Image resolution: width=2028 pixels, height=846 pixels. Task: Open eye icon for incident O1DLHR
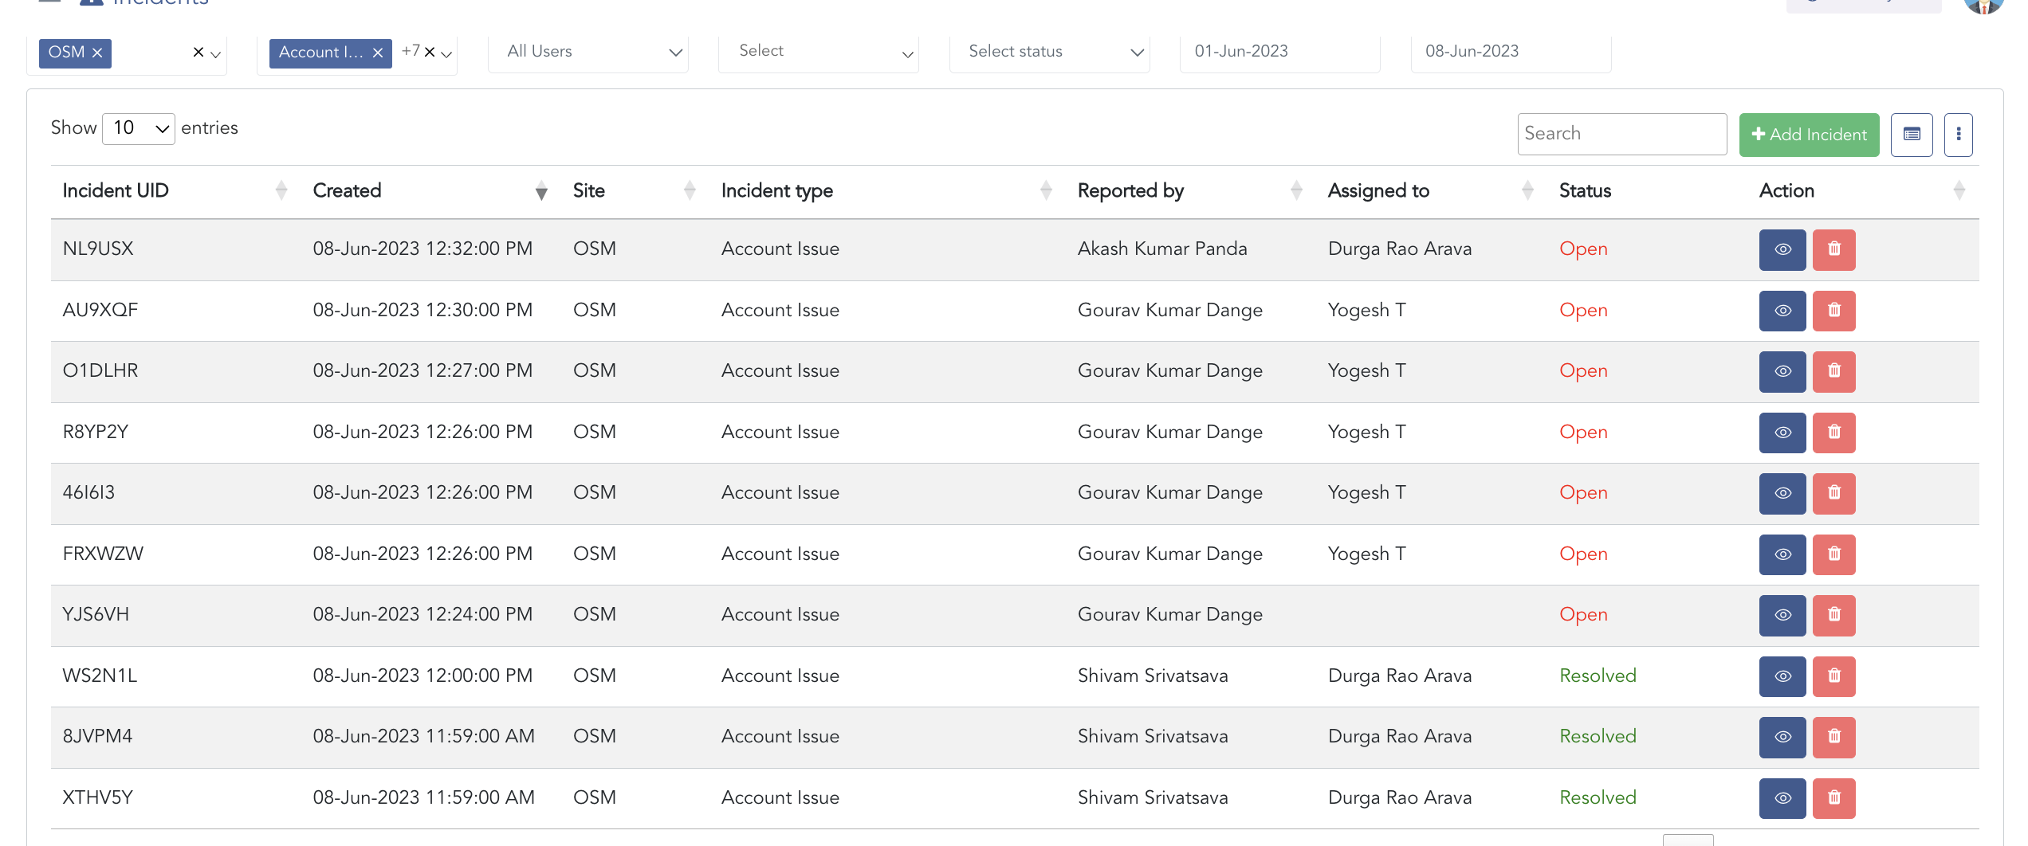tap(1782, 371)
